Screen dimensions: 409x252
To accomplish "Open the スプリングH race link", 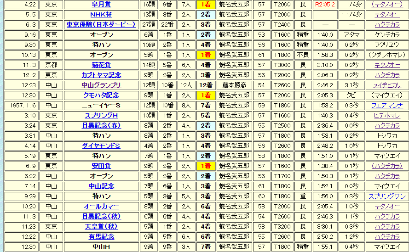I will 101,116.
